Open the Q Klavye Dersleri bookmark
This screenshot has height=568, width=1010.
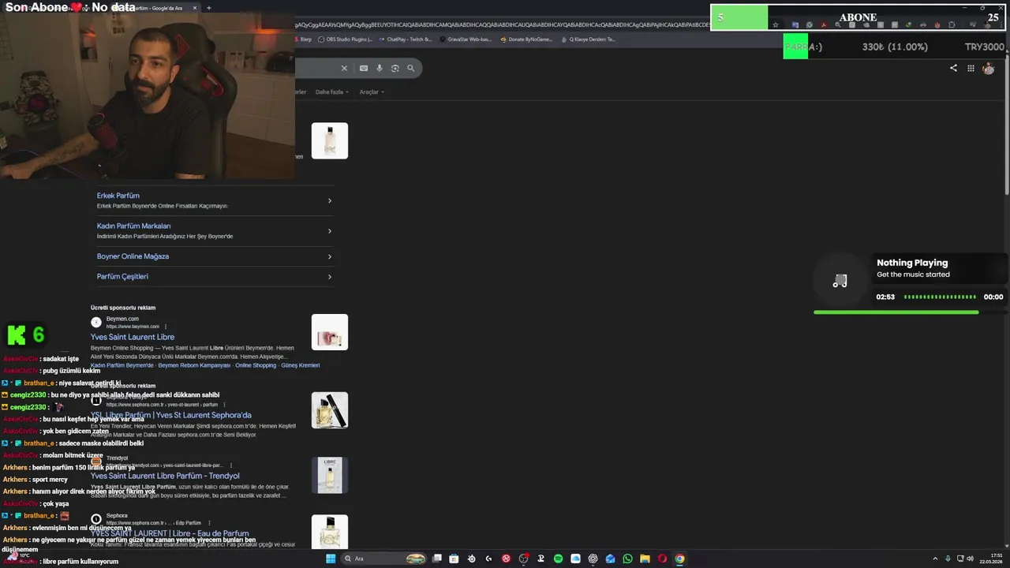[588, 39]
